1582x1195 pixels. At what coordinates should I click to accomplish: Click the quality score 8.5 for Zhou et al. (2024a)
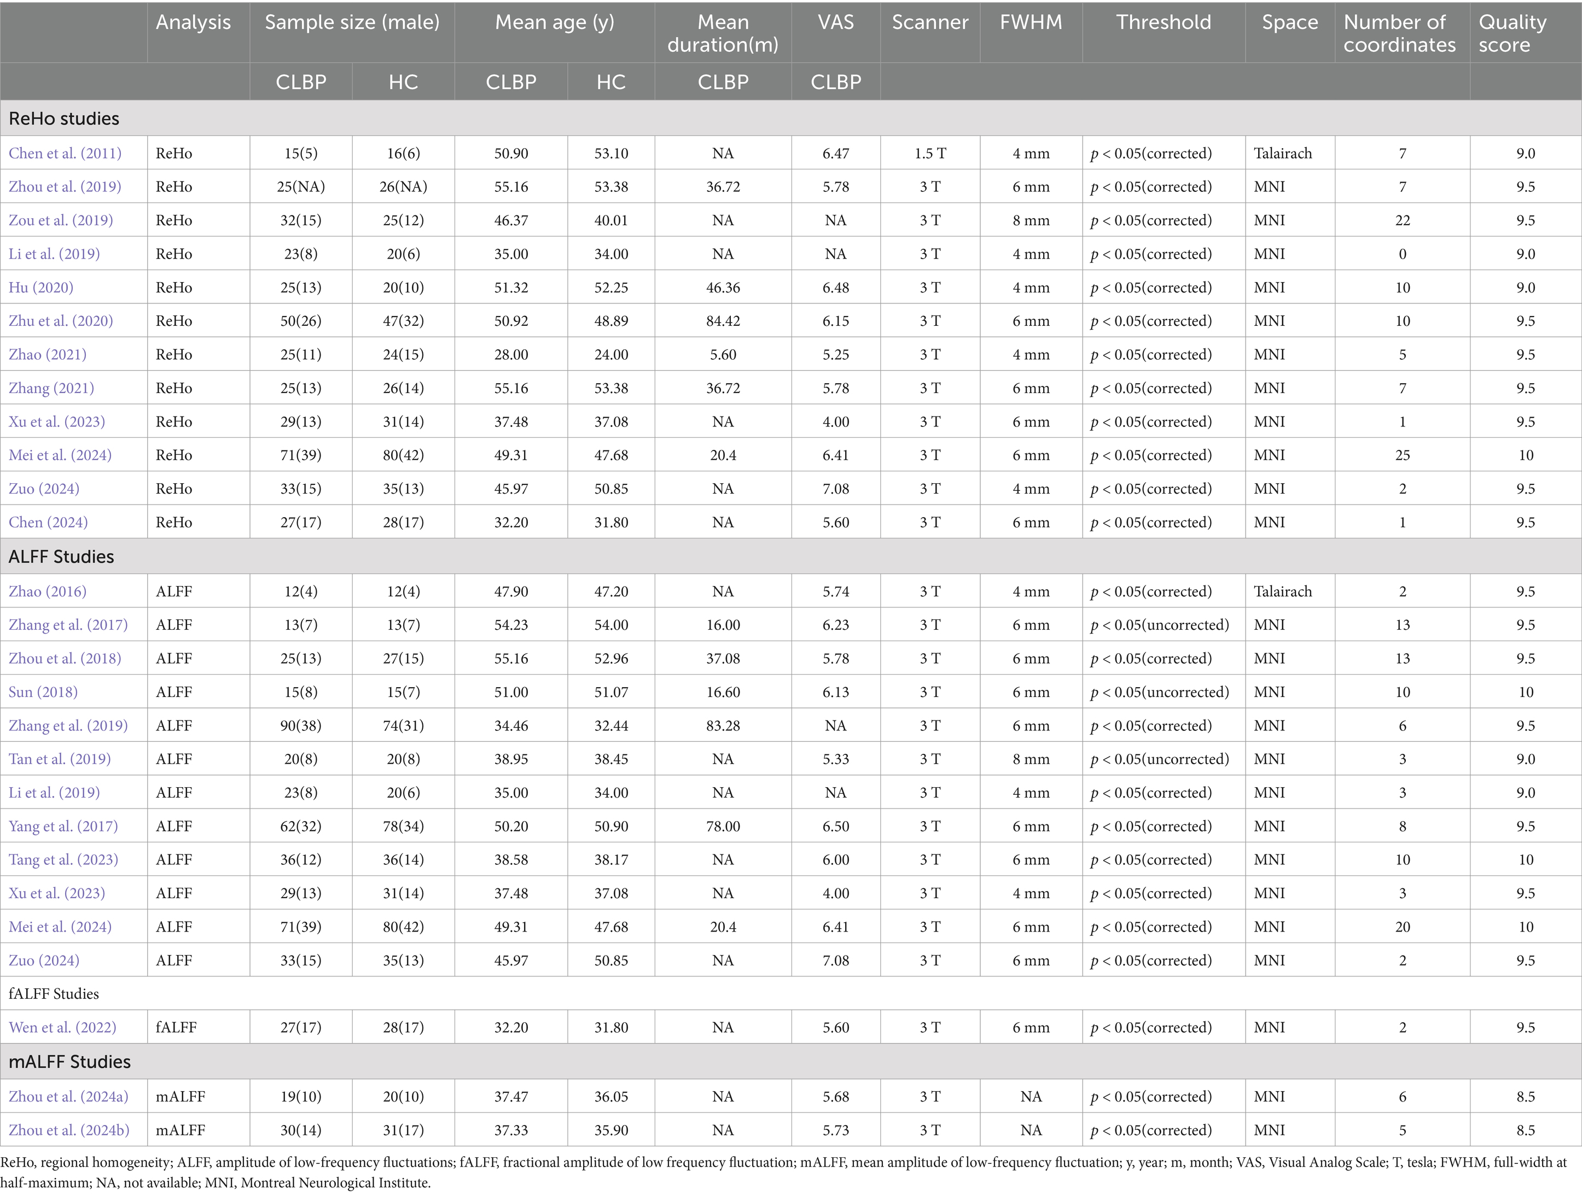coord(1526,1097)
